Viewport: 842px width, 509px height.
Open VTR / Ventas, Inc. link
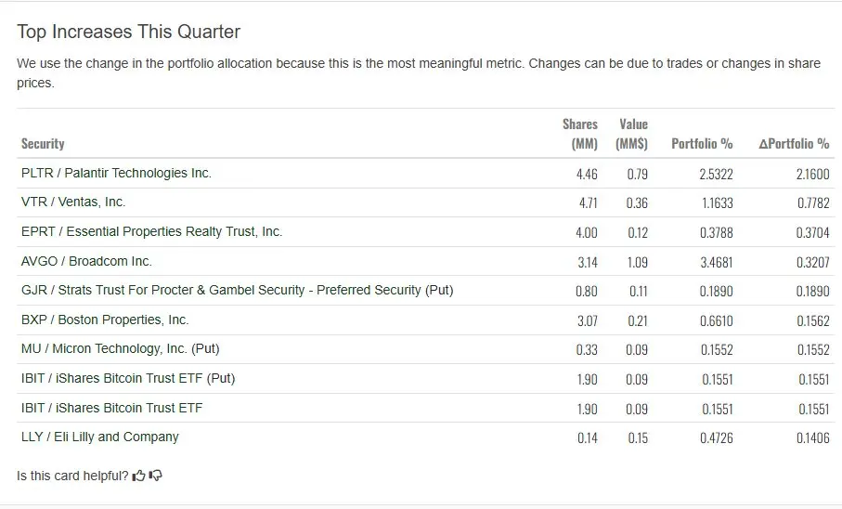pyautogui.click(x=73, y=202)
